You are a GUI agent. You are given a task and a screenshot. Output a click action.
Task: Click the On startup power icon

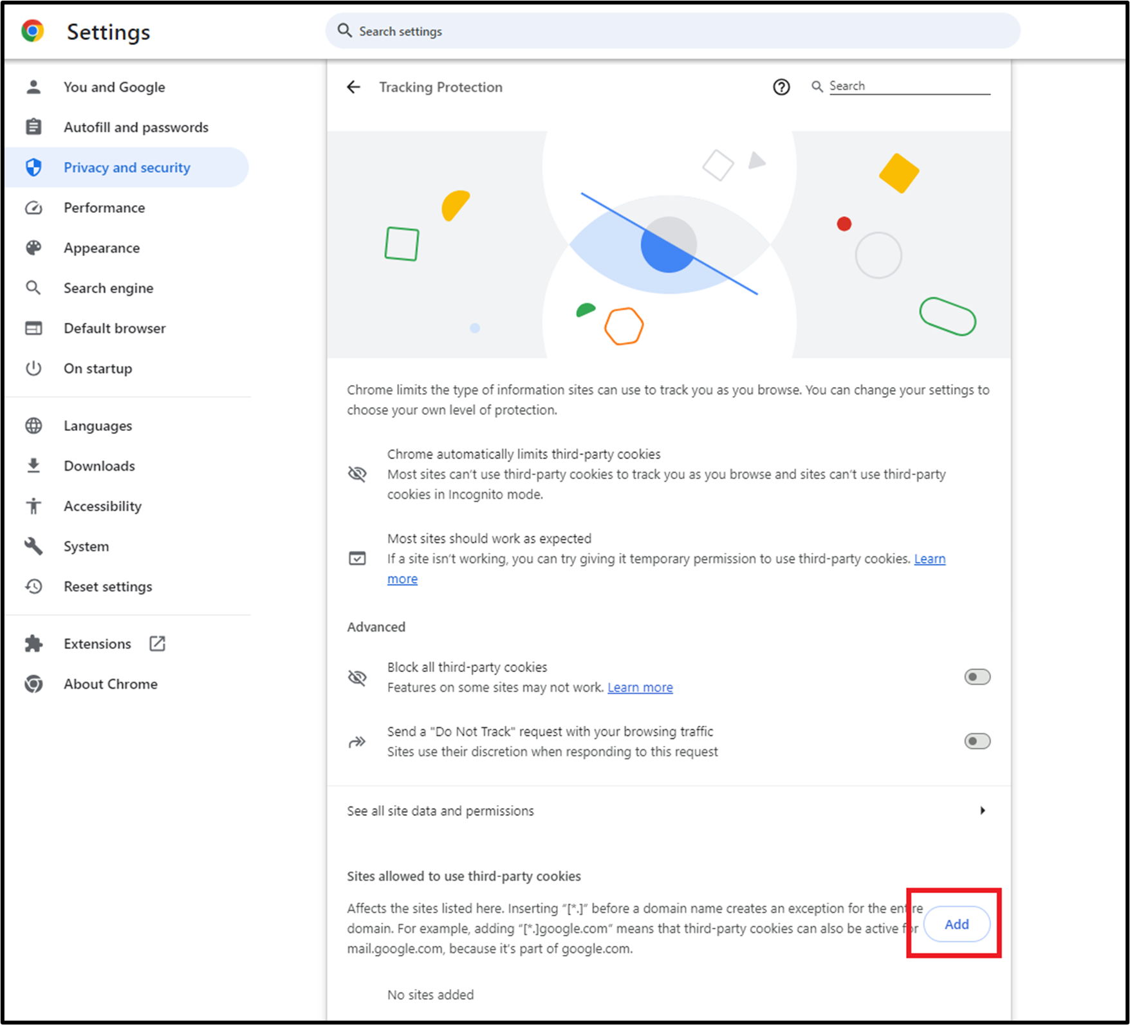33,368
